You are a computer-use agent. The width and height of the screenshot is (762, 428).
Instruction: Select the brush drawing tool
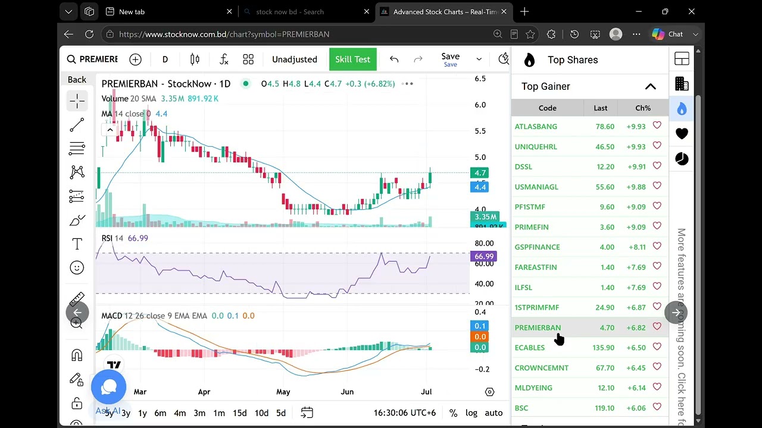pyautogui.click(x=77, y=221)
